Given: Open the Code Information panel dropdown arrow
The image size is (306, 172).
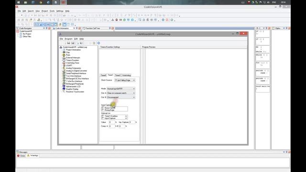Looking at the screenshot, I should click(x=74, y=28).
